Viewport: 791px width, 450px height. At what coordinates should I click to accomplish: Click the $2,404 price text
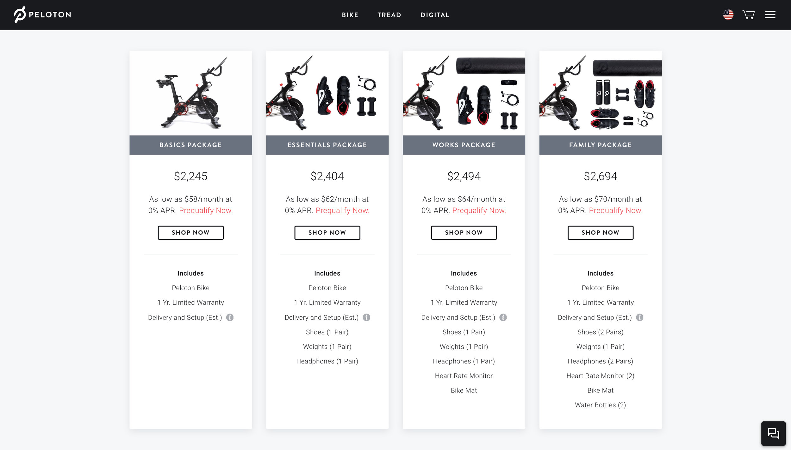[x=327, y=176]
